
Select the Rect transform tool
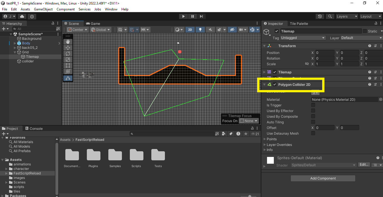point(68,65)
